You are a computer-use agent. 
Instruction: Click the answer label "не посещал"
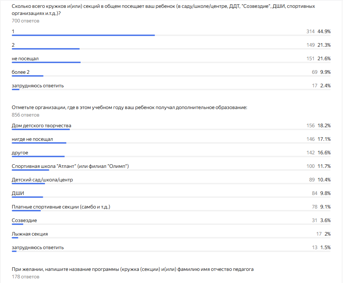pyautogui.click(x=25, y=58)
